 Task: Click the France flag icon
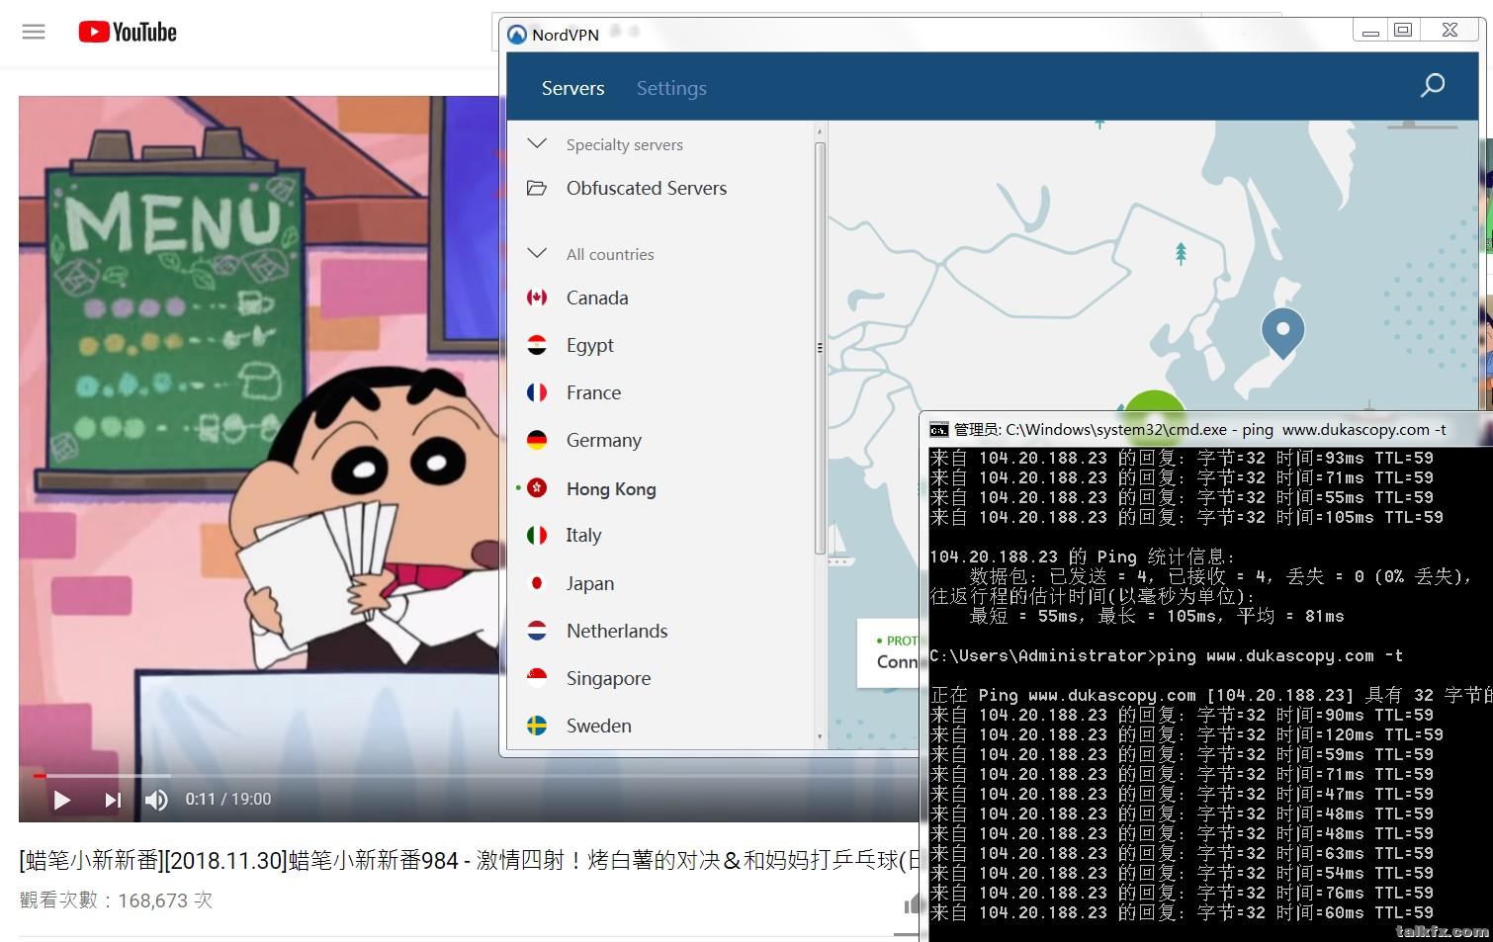(x=537, y=392)
